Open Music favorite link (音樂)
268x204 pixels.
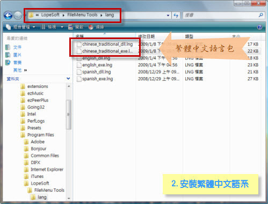[x=17, y=63]
